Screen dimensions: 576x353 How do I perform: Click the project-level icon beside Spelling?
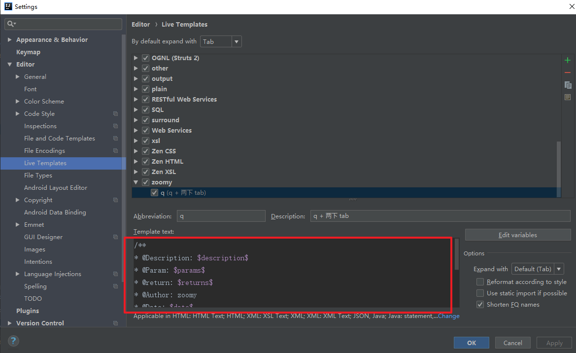tap(115, 286)
